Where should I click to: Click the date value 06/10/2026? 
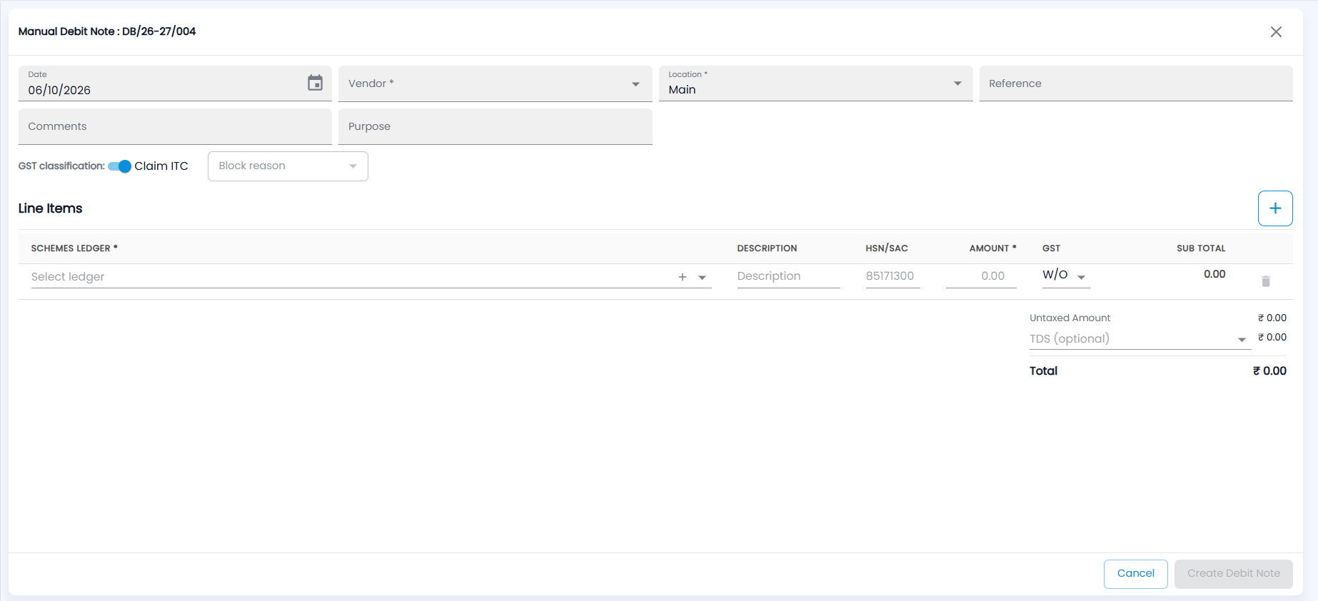click(59, 91)
